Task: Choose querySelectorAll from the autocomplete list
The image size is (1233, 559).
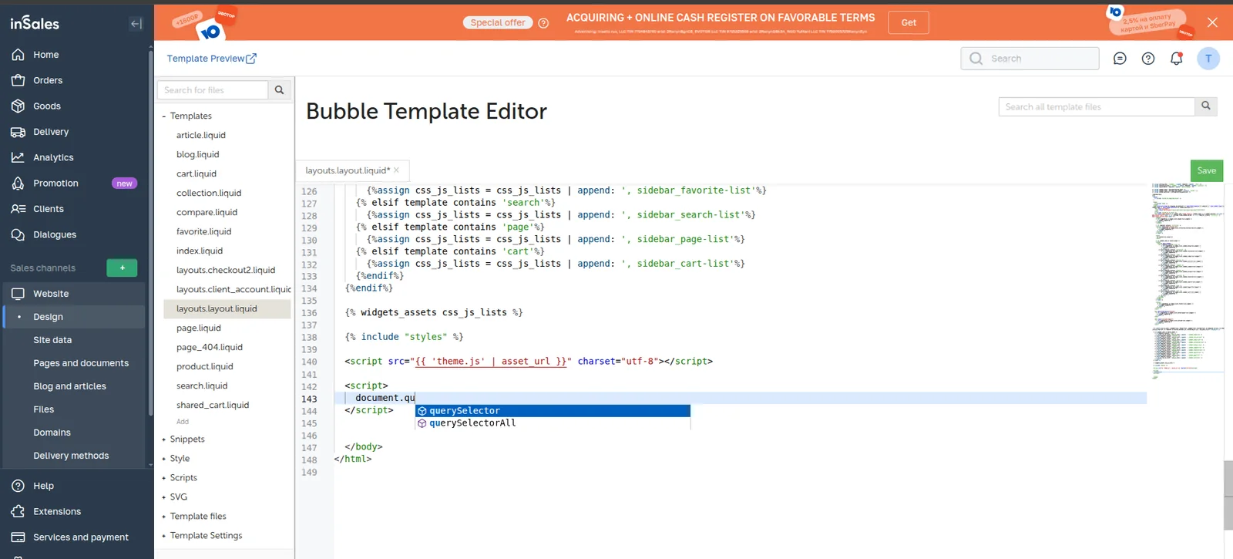Action: tap(553, 423)
